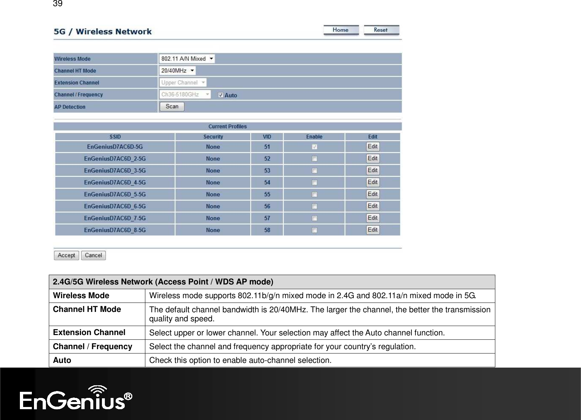Screen dimensions: 581x420
Task: Edit the EnGeniusD7AC6D_5-5G profile
Action: tap(373, 194)
